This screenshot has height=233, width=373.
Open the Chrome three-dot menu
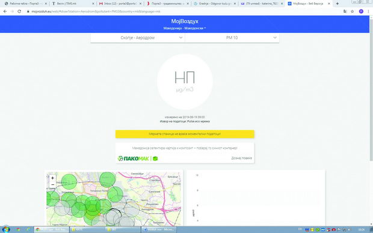tap(368, 11)
